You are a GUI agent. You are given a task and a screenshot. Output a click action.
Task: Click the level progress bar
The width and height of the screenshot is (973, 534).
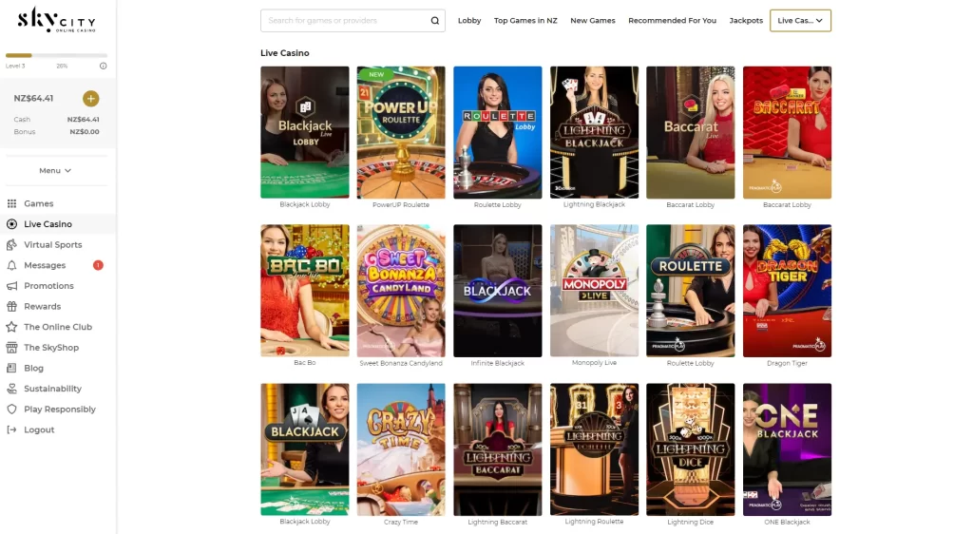tap(56, 56)
